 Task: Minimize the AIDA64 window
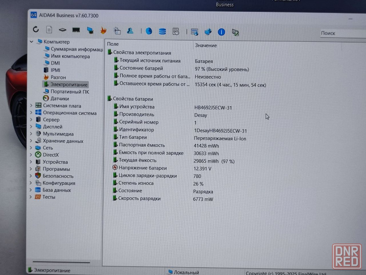coord(350,19)
